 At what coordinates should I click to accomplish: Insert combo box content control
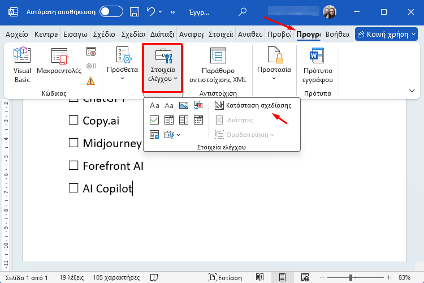169,120
